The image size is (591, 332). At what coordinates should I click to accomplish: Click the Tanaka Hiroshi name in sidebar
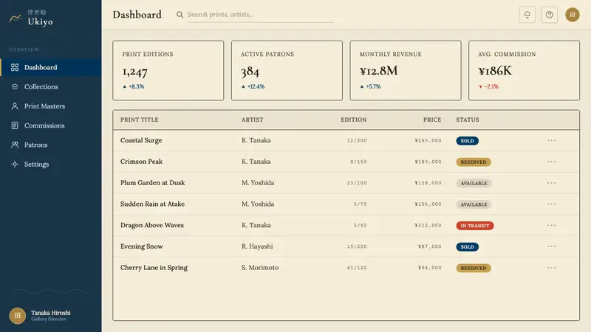click(51, 313)
